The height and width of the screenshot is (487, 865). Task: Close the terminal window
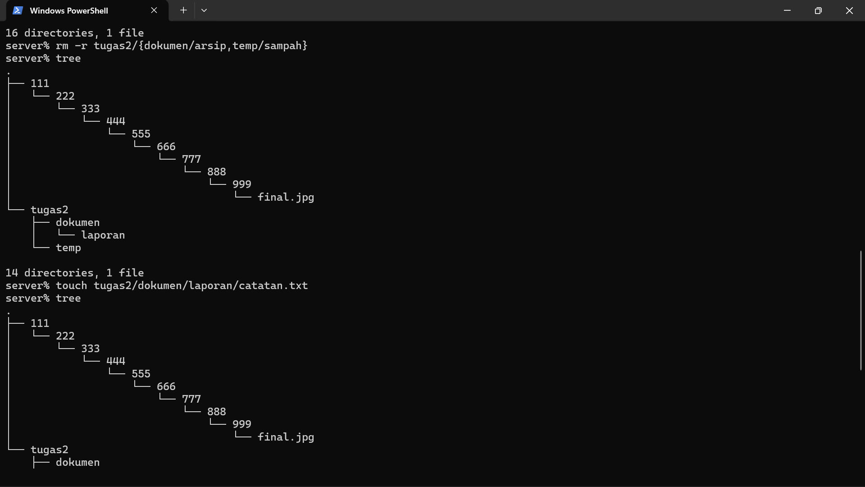click(849, 10)
